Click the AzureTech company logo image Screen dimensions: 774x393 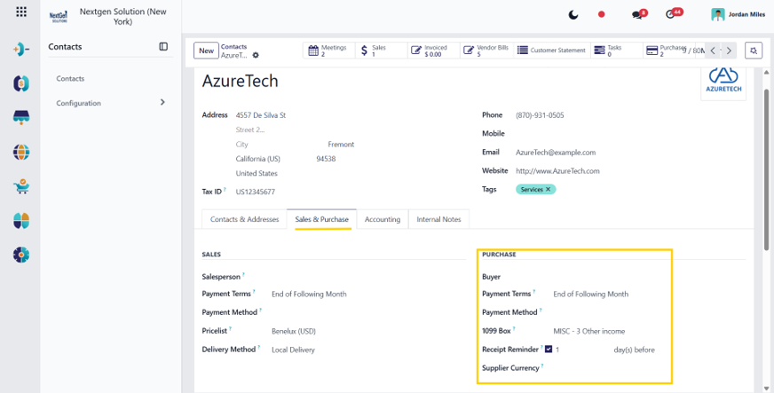(x=723, y=82)
